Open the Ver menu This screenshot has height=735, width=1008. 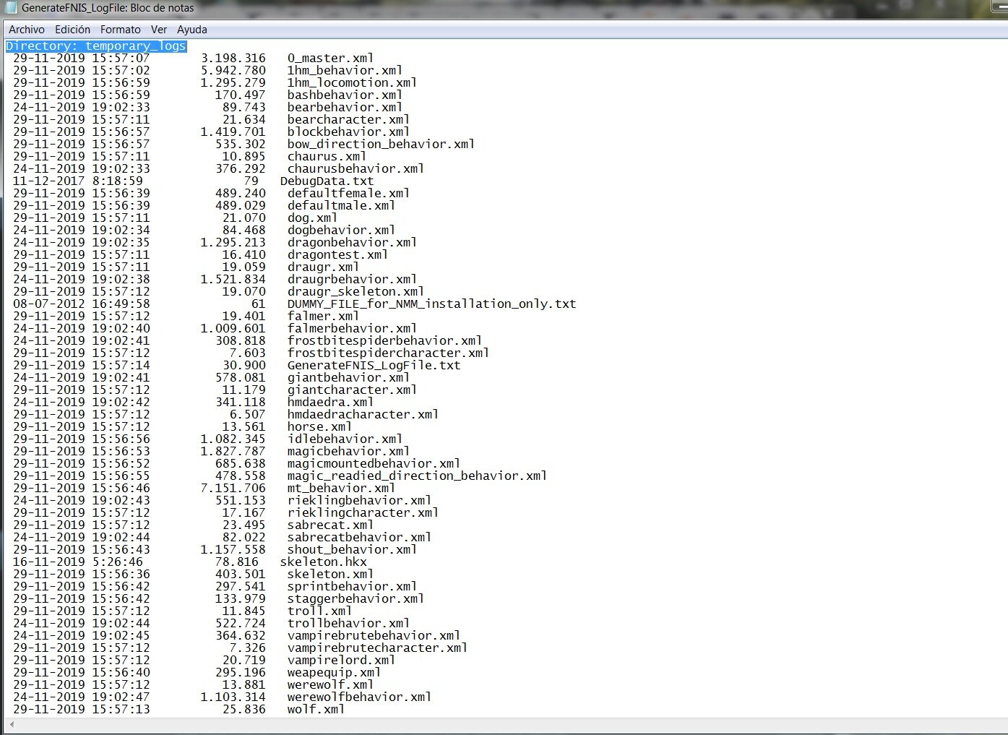coord(159,30)
